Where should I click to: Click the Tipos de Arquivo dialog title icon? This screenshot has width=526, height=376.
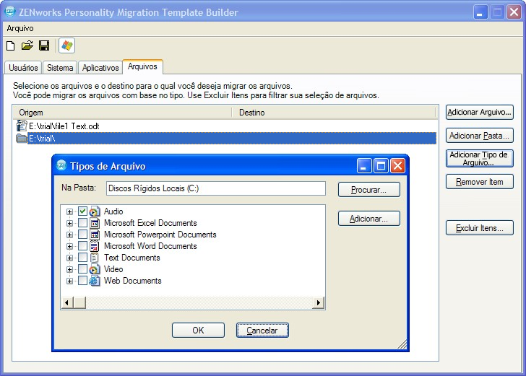(x=61, y=165)
